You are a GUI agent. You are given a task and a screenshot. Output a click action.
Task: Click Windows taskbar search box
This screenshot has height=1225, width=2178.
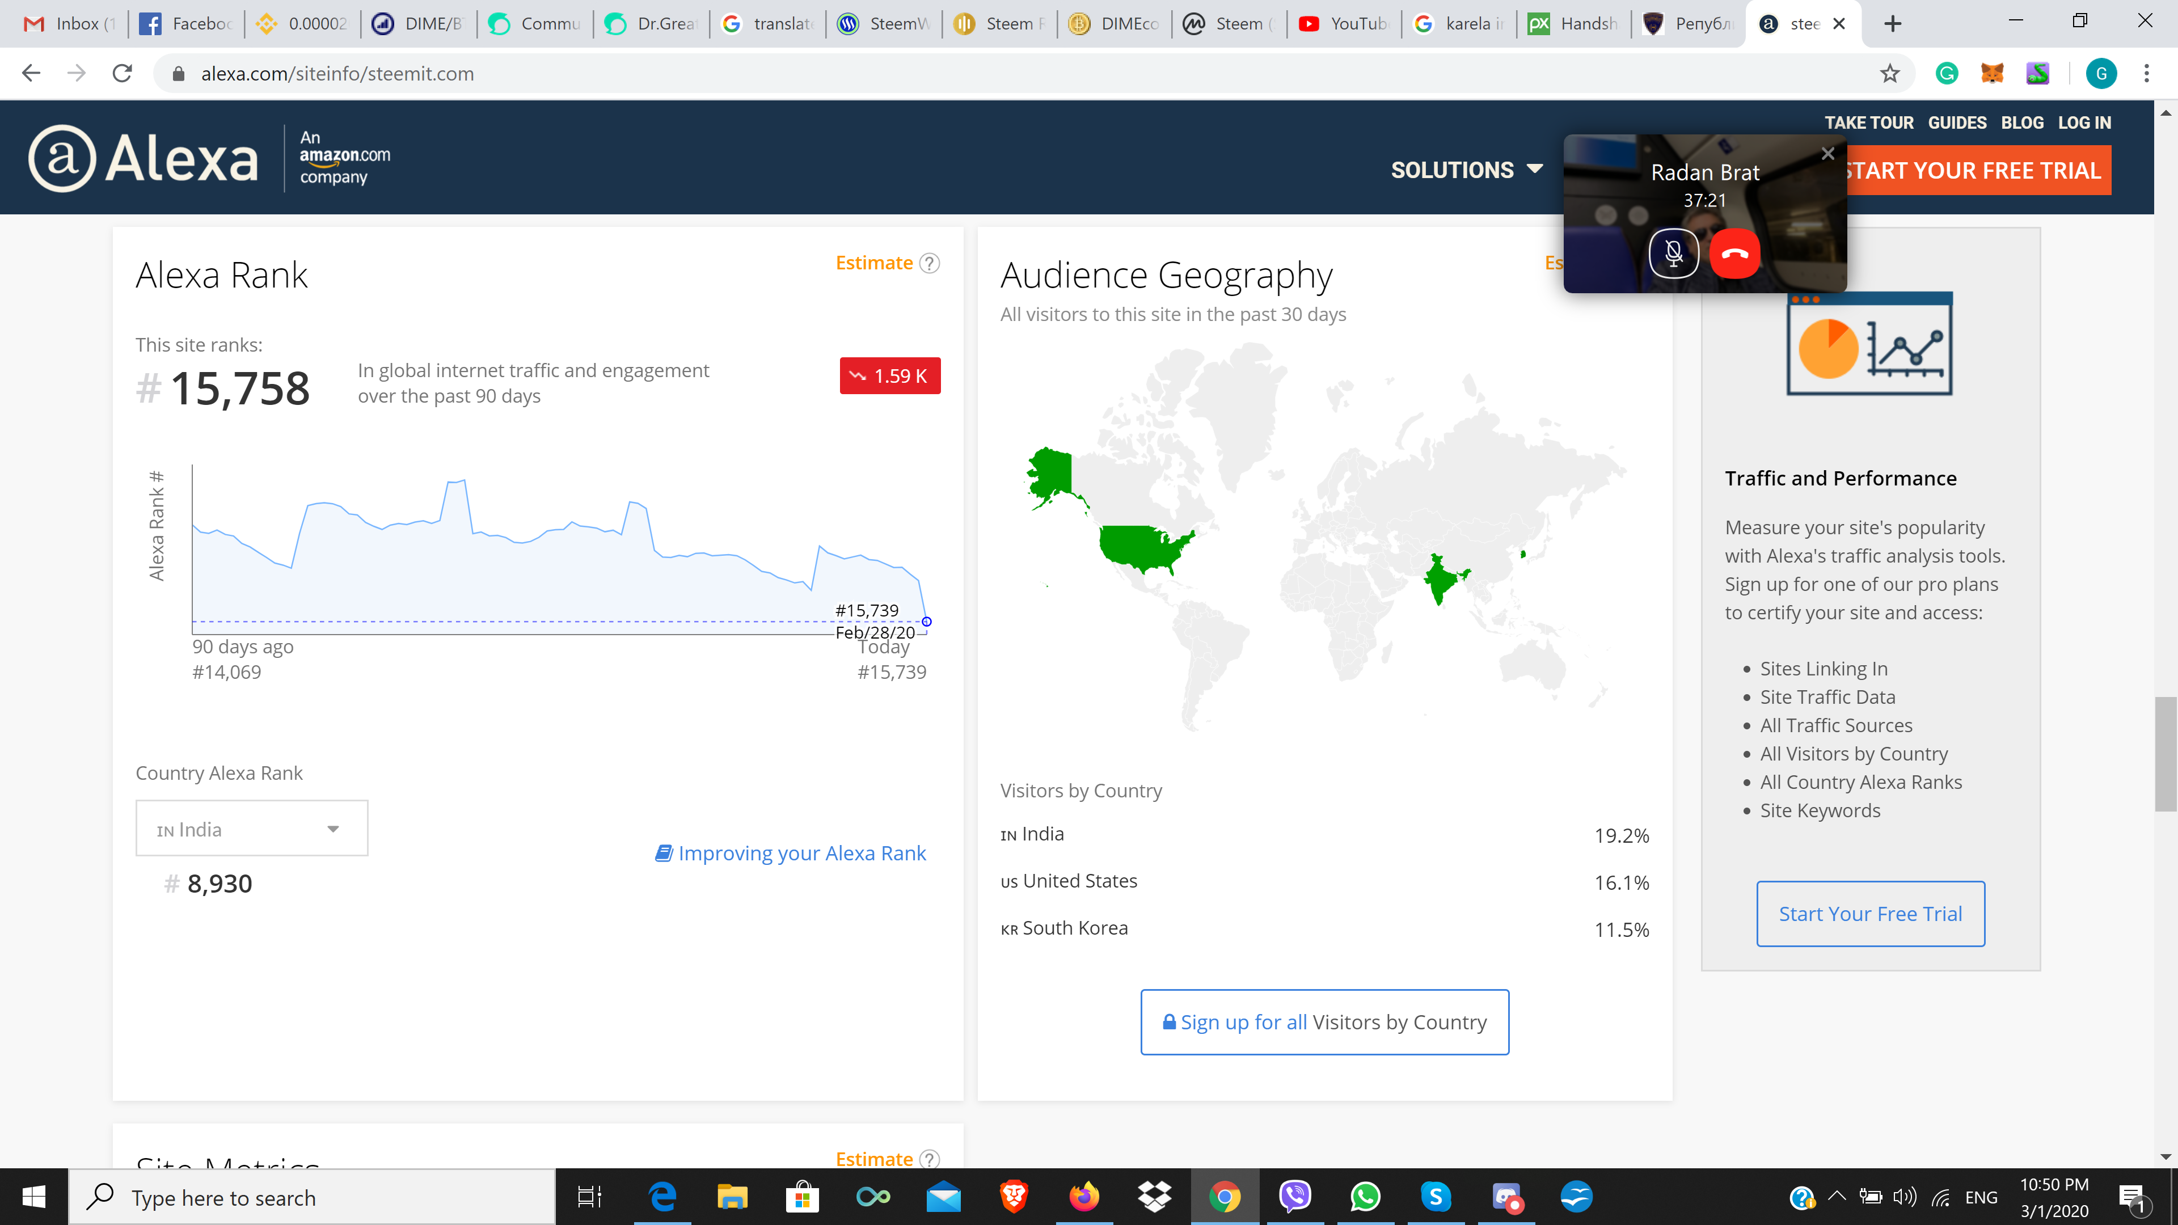click(x=311, y=1197)
